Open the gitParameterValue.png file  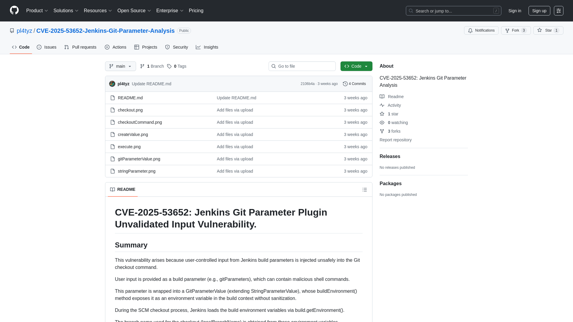(139, 159)
